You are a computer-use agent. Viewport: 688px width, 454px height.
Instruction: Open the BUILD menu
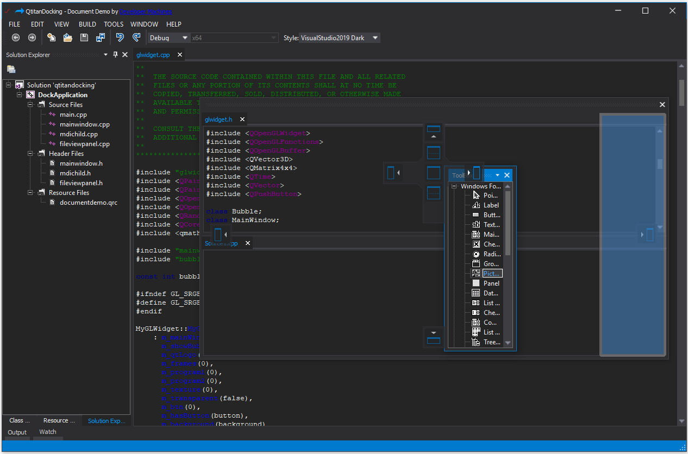pyautogui.click(x=87, y=24)
